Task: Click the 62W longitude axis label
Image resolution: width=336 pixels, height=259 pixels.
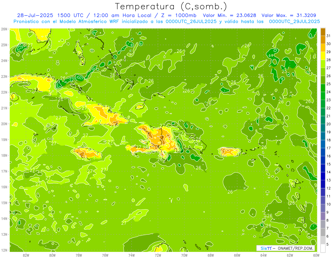Action: click(x=290, y=255)
